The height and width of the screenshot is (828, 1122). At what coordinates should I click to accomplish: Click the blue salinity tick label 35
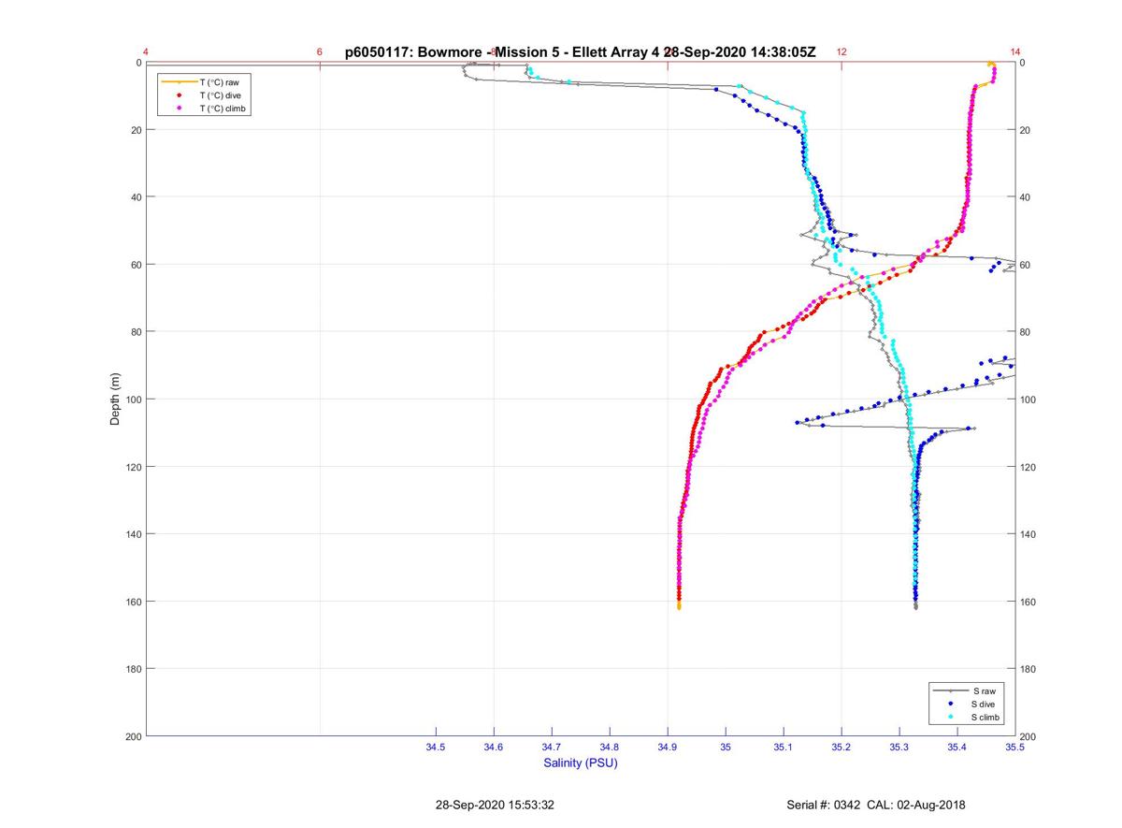726,748
